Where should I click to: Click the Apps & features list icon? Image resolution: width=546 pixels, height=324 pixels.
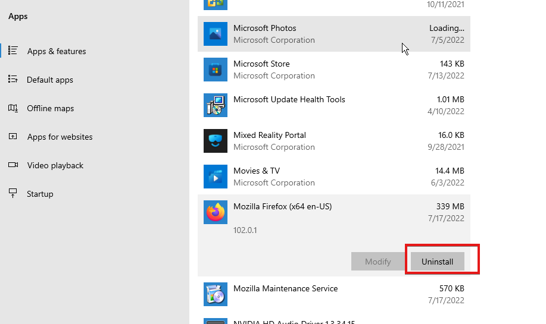point(13,51)
